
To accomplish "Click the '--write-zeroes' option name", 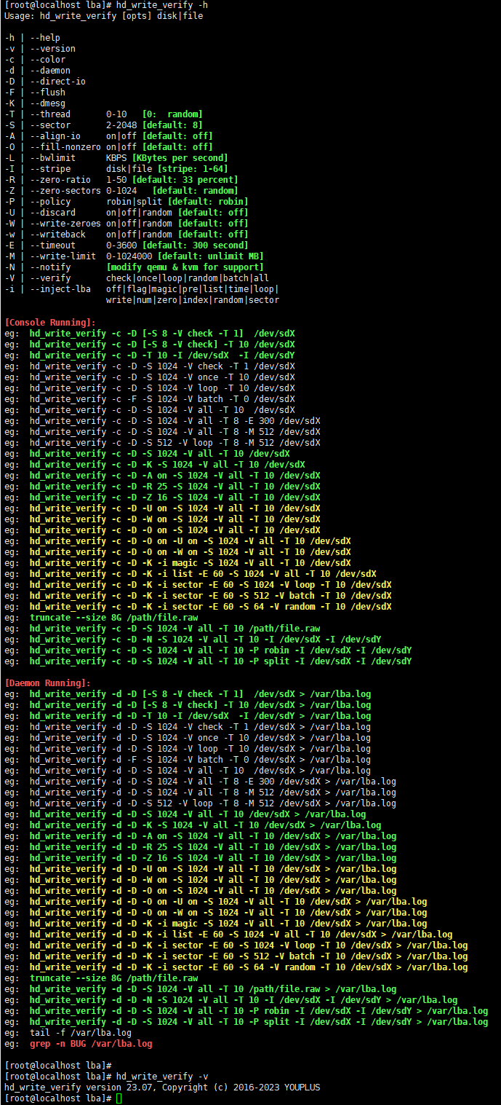I will 65,224.
